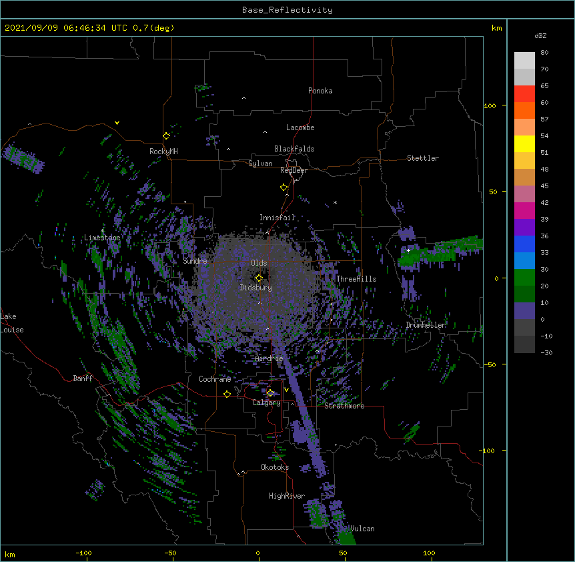Viewport: 575px width, 562px height.
Task: Click the km unit label at top right
Action: [x=496, y=28]
